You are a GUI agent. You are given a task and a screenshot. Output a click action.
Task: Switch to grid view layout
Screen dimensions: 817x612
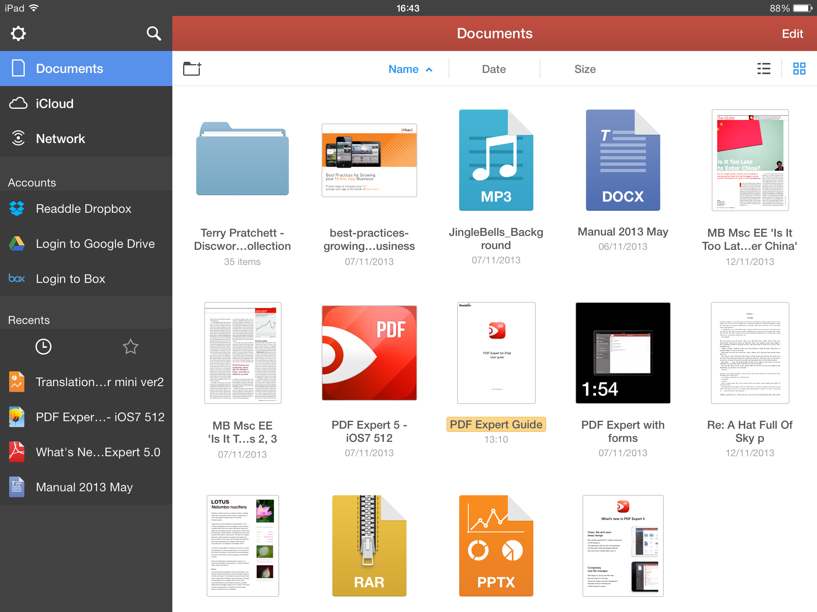[x=799, y=69]
